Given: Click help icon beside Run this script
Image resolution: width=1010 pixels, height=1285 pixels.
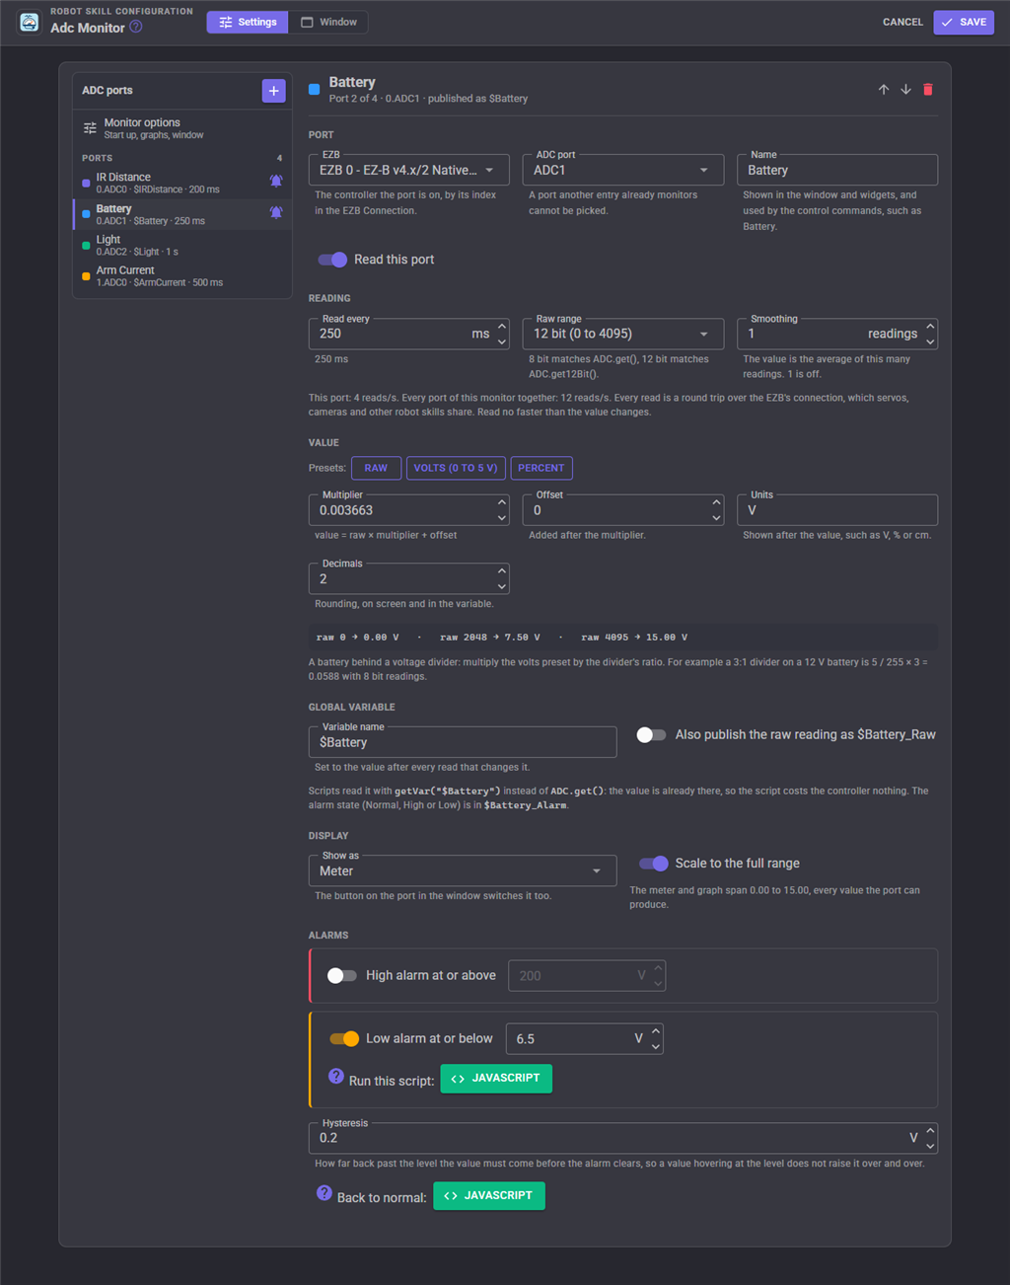Looking at the screenshot, I should [x=336, y=1076].
